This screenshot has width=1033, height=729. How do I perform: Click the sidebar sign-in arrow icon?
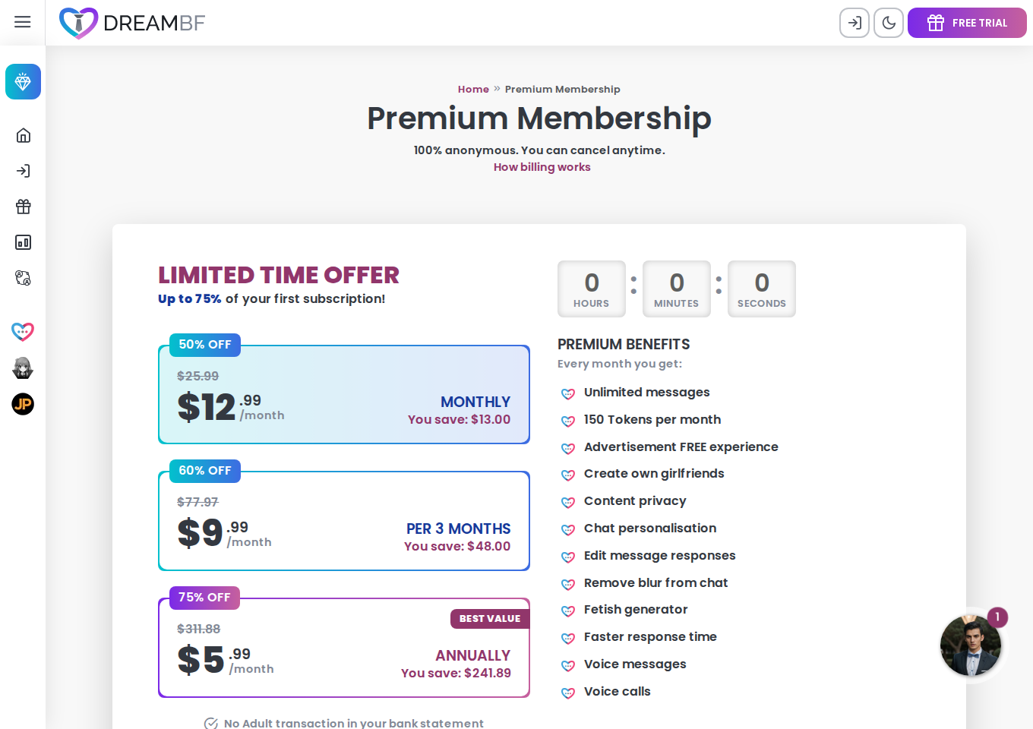click(24, 171)
